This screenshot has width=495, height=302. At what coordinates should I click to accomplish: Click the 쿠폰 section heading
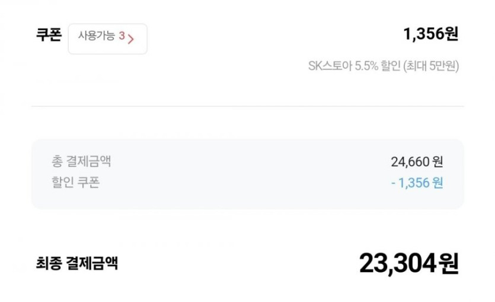point(49,35)
